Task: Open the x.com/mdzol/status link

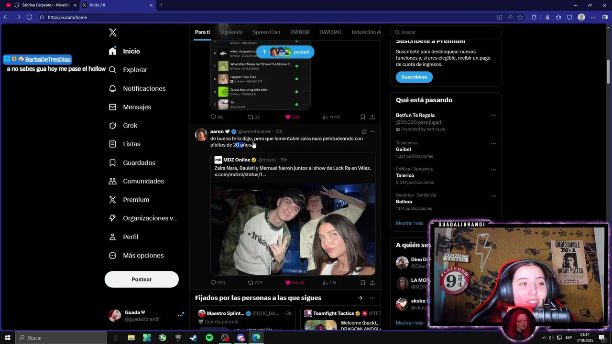Action: pos(240,174)
